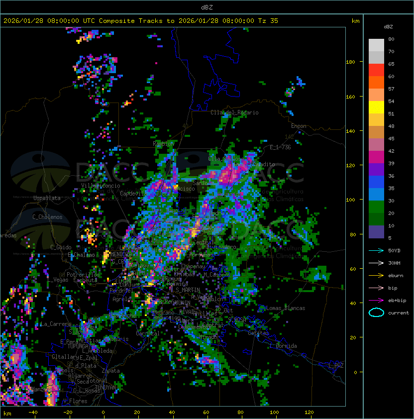This screenshot has height=419, width=414.
Task: Click the Zapata map label
Action: [110, 371]
